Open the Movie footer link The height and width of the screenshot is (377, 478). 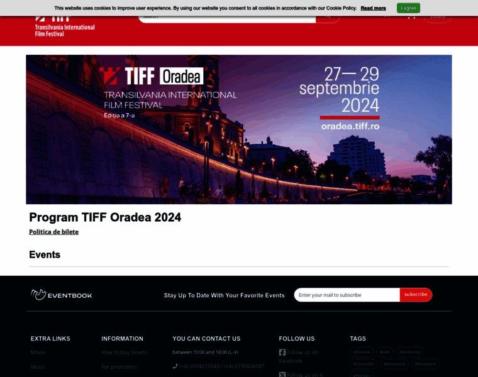pyautogui.click(x=38, y=352)
